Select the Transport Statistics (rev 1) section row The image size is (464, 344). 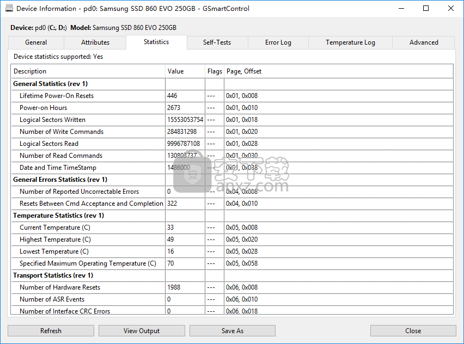coord(232,275)
